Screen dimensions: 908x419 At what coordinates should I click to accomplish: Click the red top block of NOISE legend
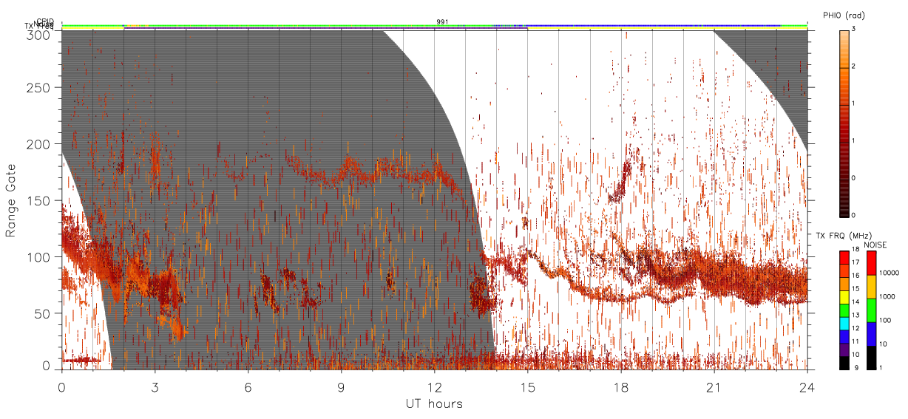872,263
